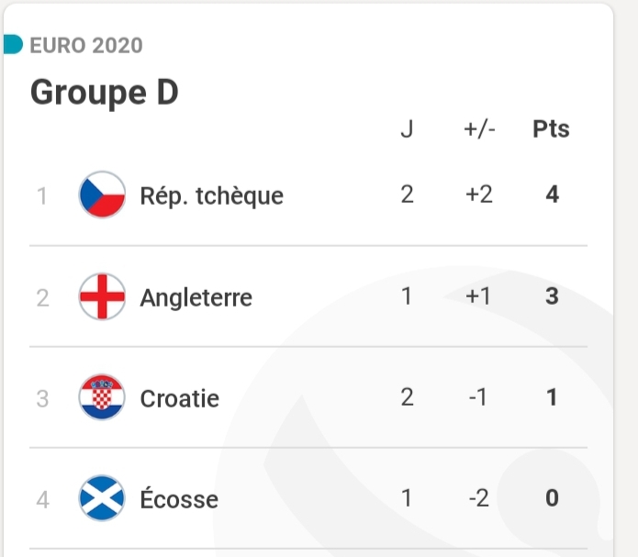Select the Groupe D heading
638x557 pixels.
point(104,93)
